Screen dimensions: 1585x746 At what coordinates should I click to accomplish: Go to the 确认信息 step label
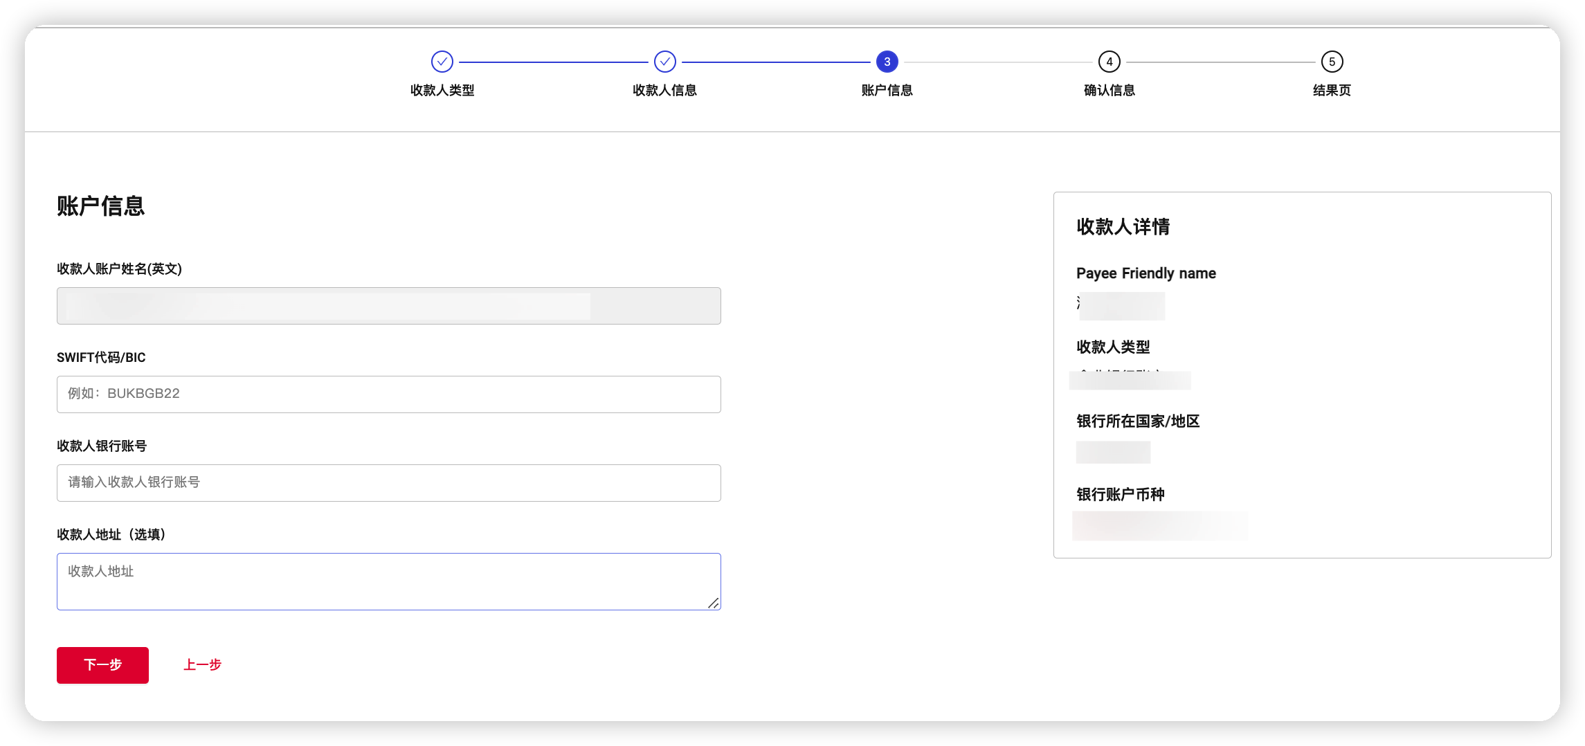pyautogui.click(x=1109, y=91)
